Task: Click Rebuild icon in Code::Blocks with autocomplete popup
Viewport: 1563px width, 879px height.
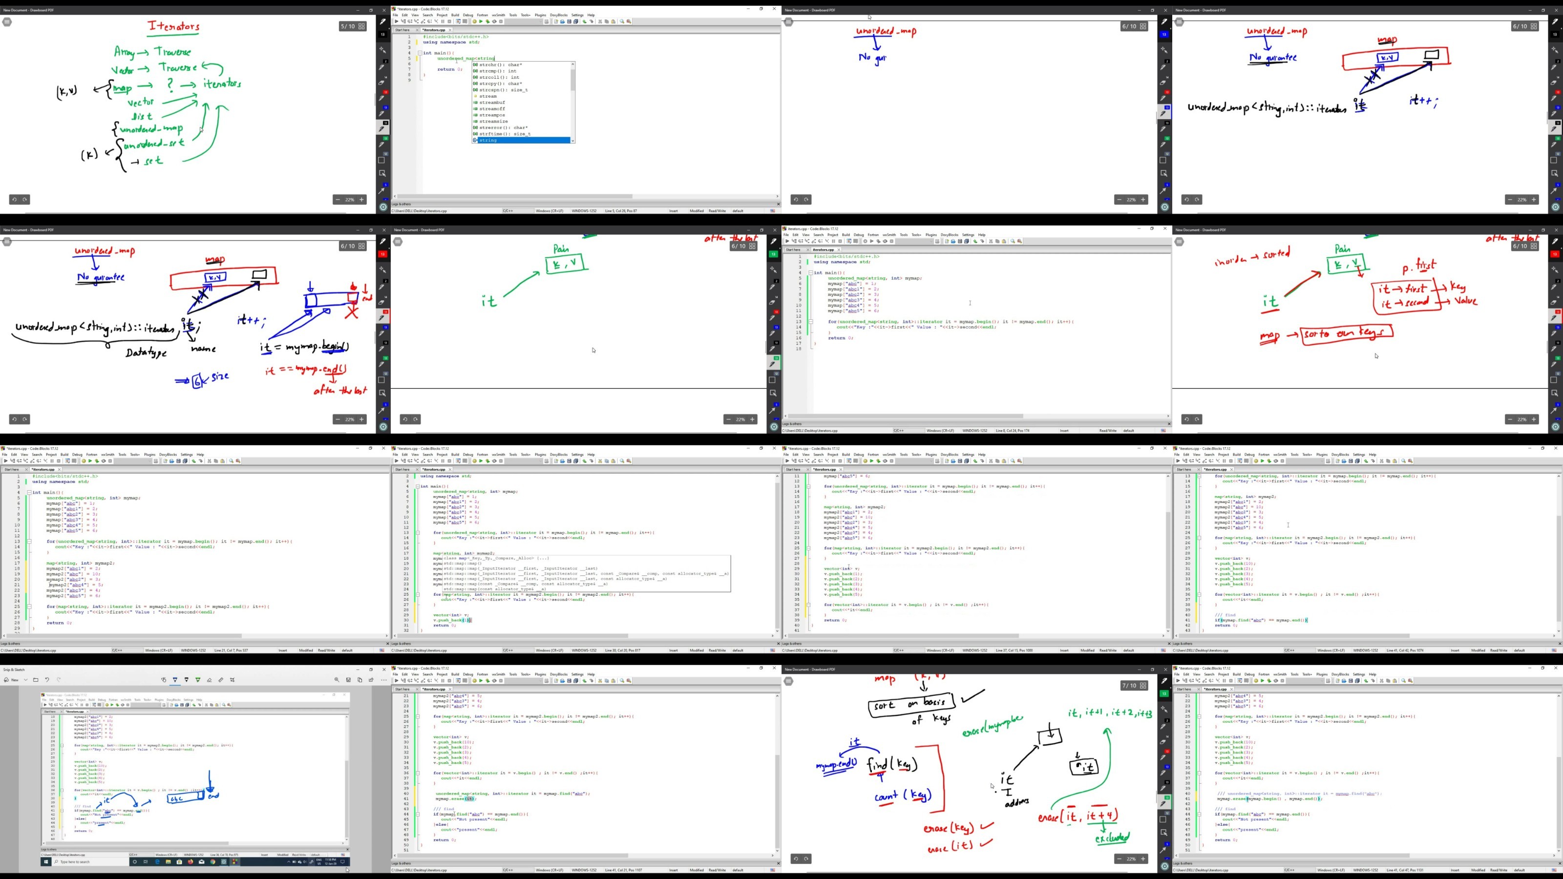Action: [x=494, y=21]
